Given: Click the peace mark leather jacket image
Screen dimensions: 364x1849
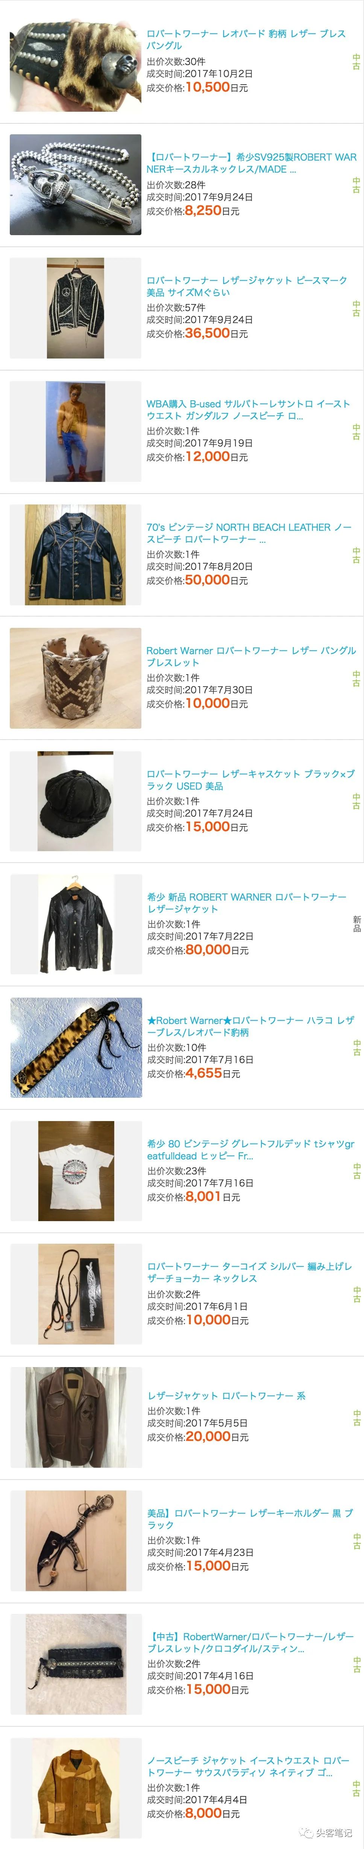Looking at the screenshot, I should point(75,308).
